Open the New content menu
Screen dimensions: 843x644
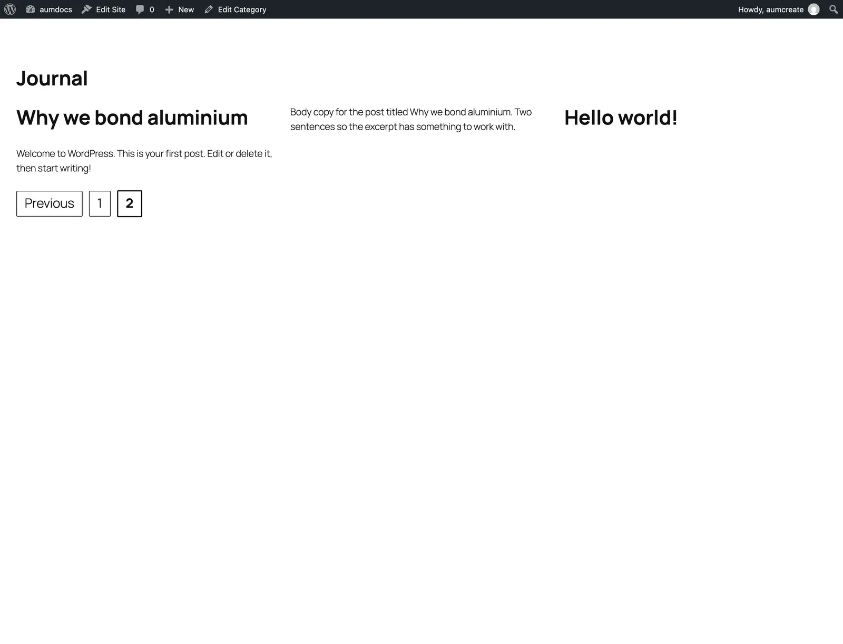[180, 9]
